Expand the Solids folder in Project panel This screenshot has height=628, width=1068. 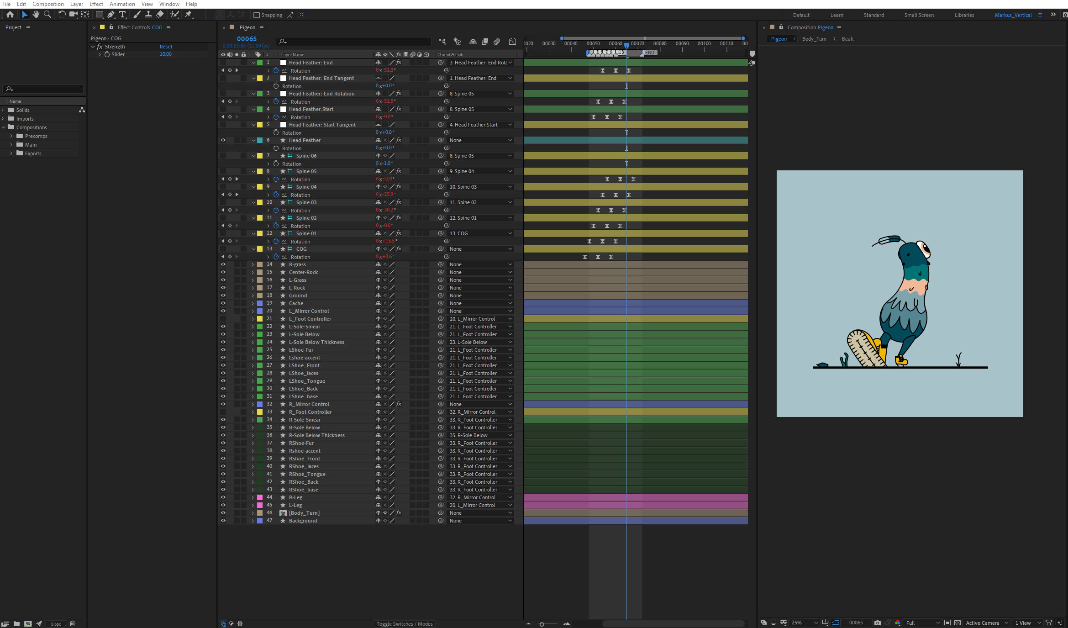tap(3, 110)
